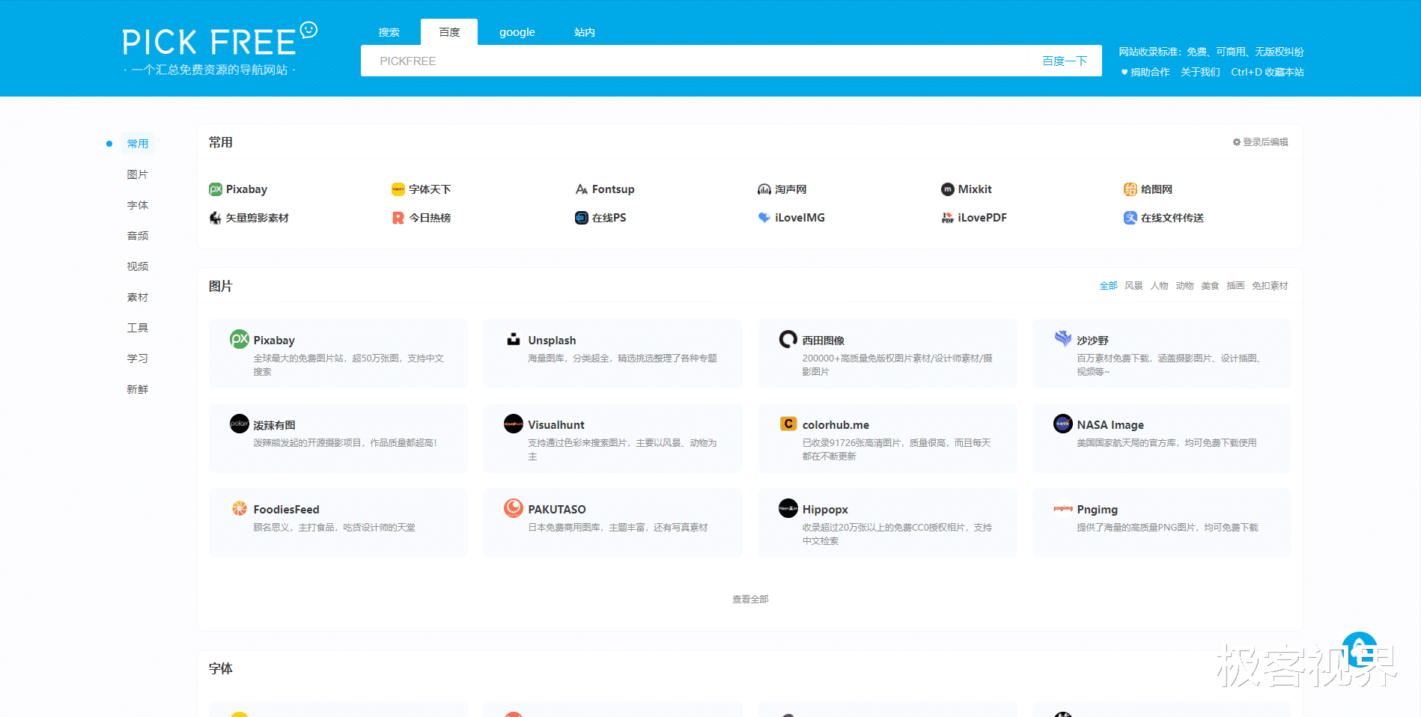
Task: Switch to the 站内 search tab
Action: [x=584, y=31]
